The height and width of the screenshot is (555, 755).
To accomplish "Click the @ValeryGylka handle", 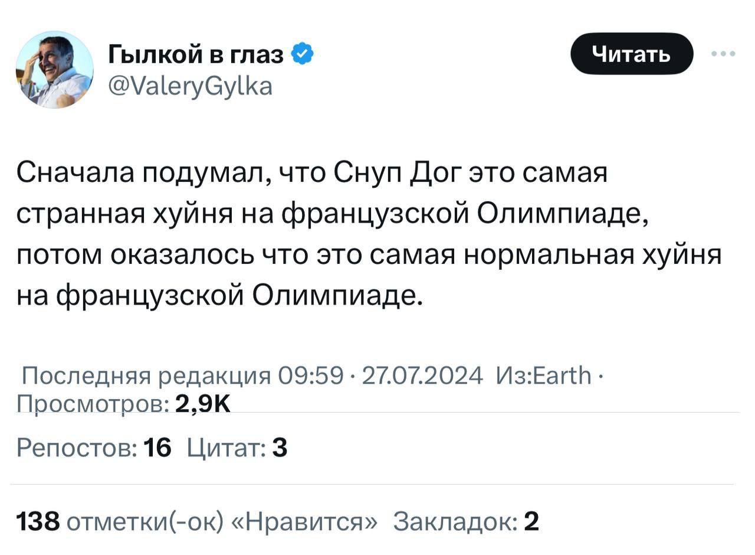I will click(190, 87).
